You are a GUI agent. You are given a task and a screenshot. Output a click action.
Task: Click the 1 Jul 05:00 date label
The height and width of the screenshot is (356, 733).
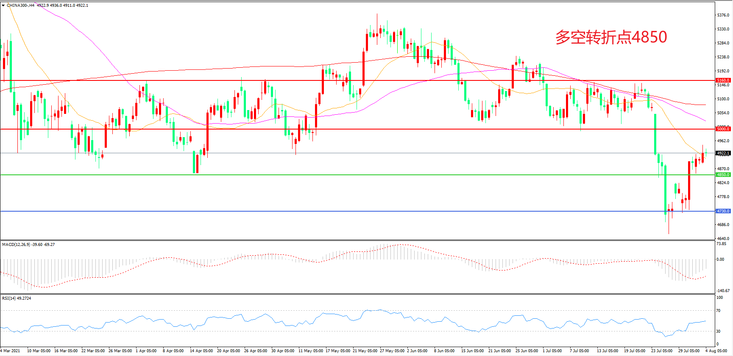(x=552, y=351)
